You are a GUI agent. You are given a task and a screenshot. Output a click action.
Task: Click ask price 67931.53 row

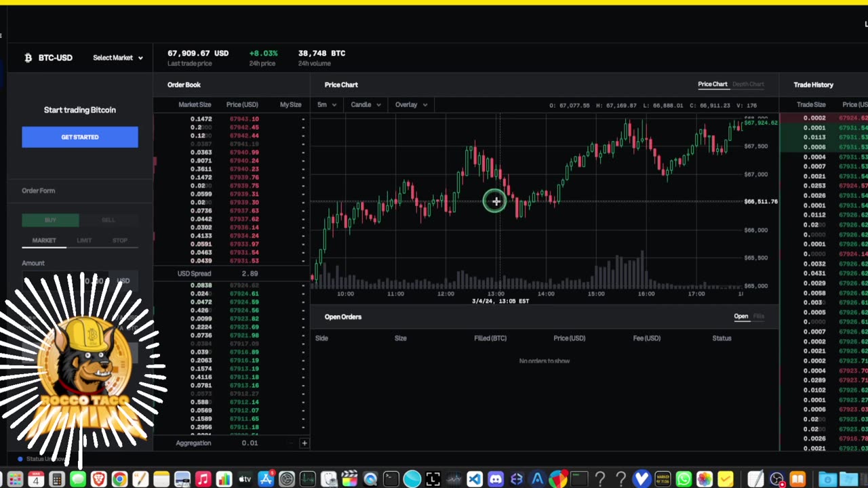tap(231, 261)
